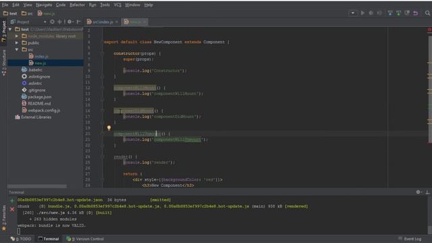The image size is (432, 243).
Task: Open the Help menu
Action: pos(148,5)
